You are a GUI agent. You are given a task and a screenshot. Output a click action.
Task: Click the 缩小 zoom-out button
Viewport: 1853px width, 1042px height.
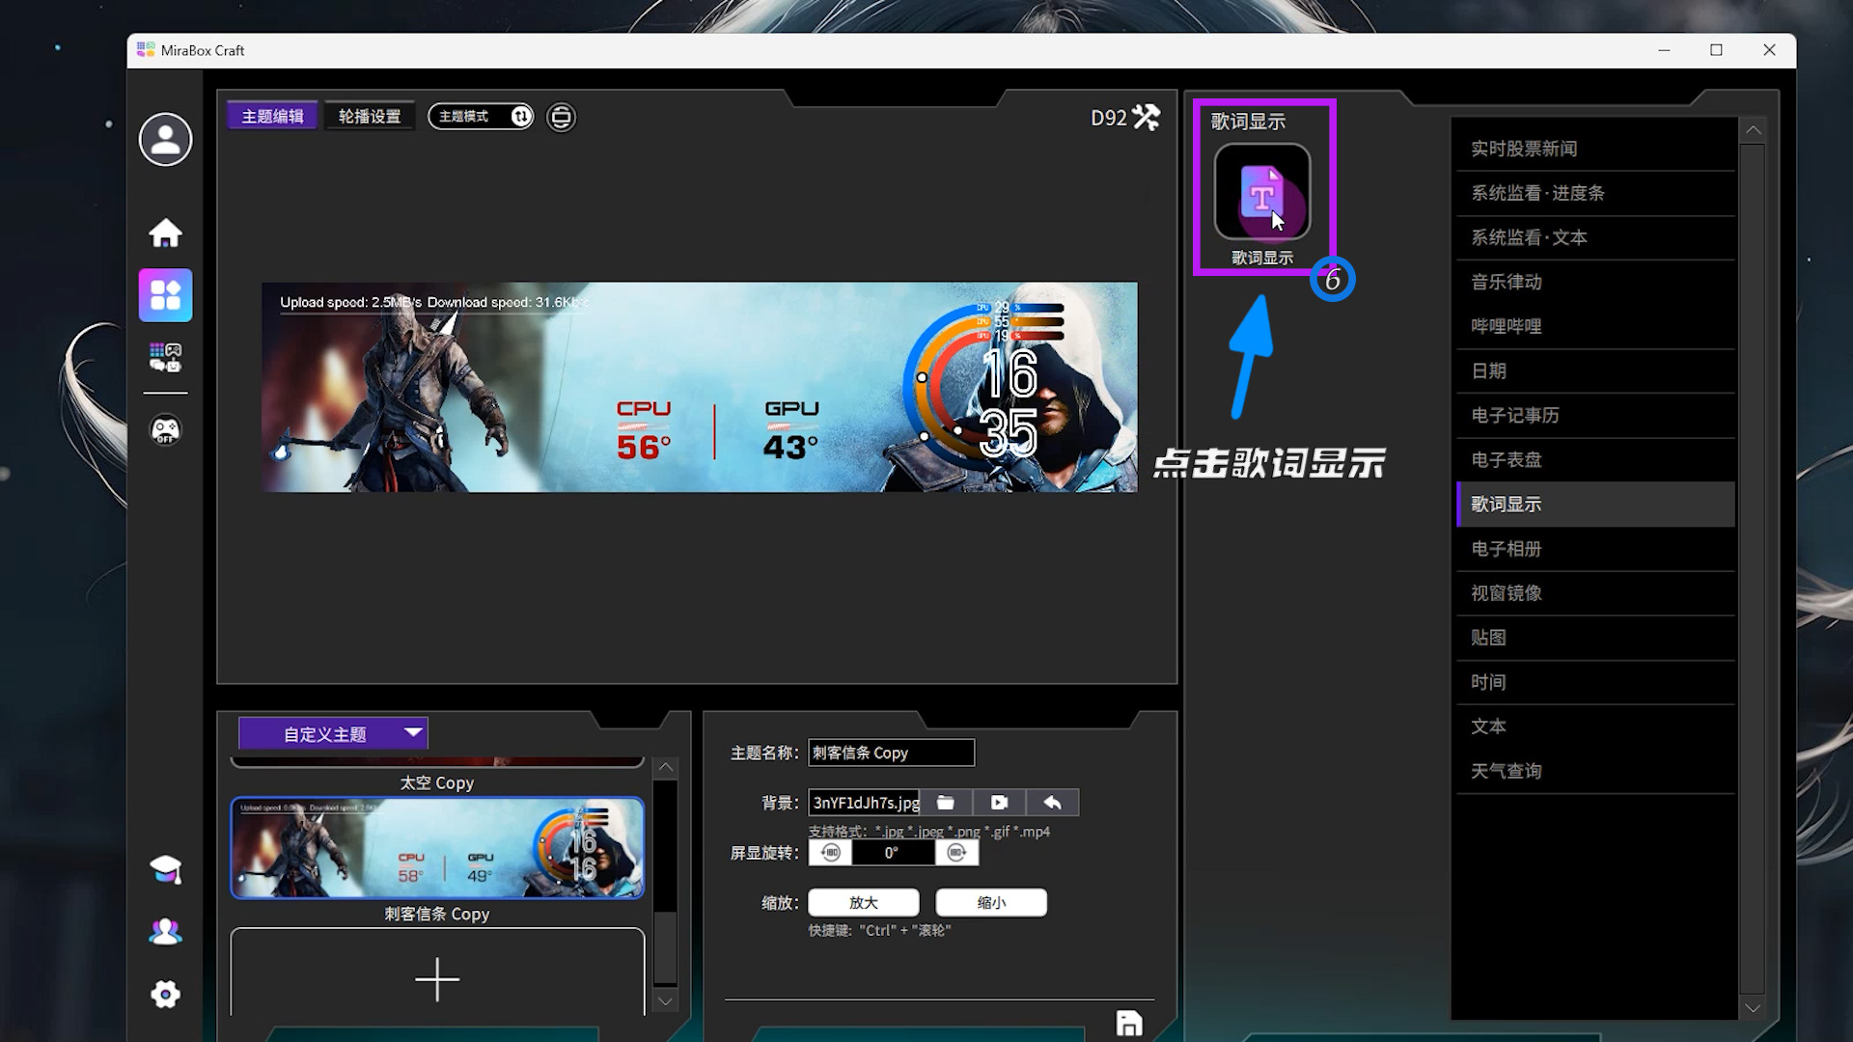coord(991,903)
